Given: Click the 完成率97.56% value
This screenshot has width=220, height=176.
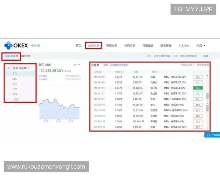Looking at the screenshot, I should (179, 99).
